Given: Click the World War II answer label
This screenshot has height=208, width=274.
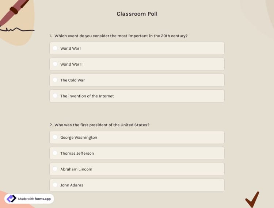Looking at the screenshot, I should tap(72, 64).
